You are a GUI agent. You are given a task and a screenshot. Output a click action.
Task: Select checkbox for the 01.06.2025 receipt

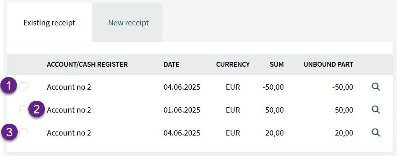click(23, 109)
